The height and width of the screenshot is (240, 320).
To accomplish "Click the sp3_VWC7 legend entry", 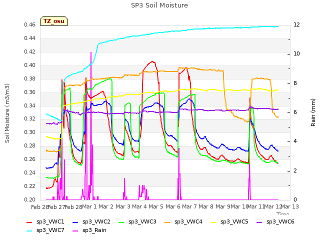I will coord(45,230).
